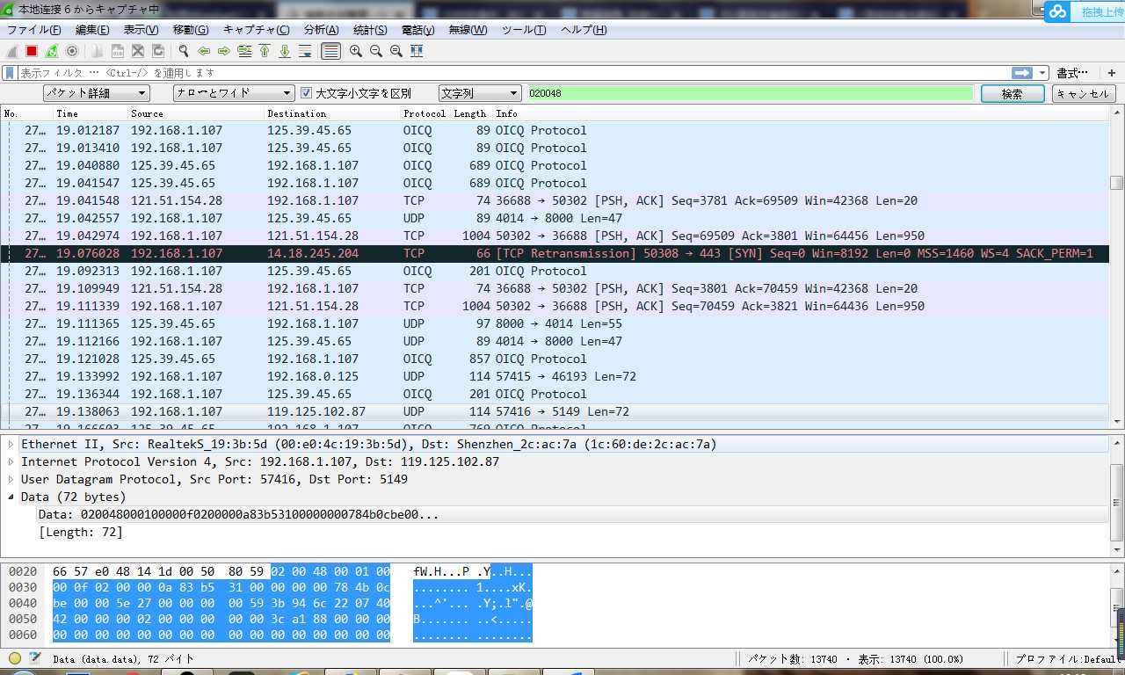1125x675 pixels.
Task: Click the close capture file X icon
Action: 137,51
